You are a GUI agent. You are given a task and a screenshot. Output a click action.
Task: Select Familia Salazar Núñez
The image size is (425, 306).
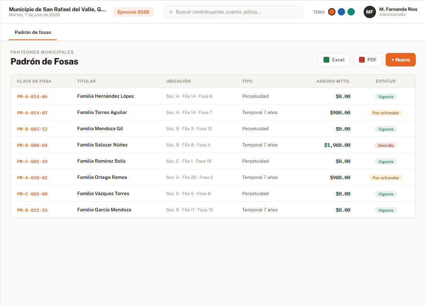[x=102, y=145]
